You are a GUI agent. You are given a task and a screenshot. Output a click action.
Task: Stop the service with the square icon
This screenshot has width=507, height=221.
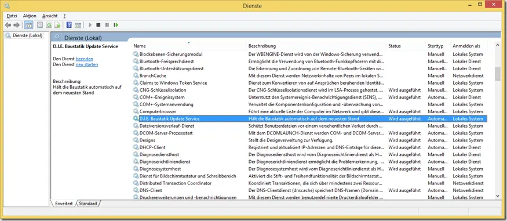(x=99, y=25)
